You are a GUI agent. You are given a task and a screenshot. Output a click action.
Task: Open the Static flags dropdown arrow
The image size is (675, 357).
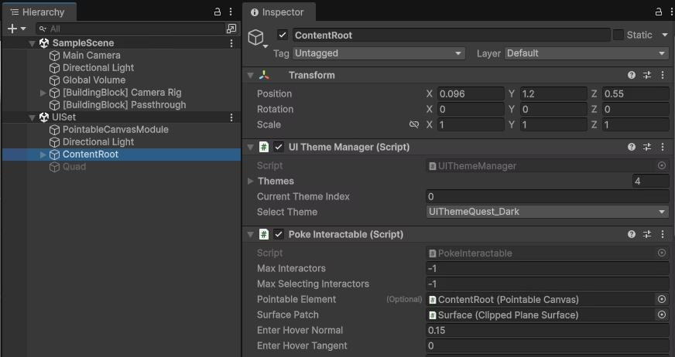[664, 35]
